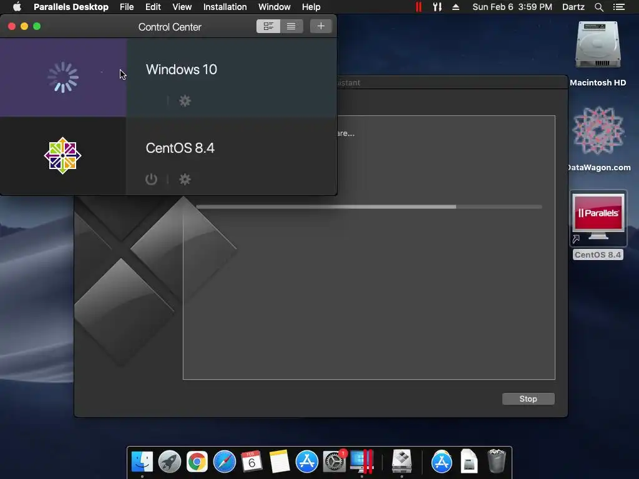
Task: Launch Safari from the Dock
Action: [225, 462]
